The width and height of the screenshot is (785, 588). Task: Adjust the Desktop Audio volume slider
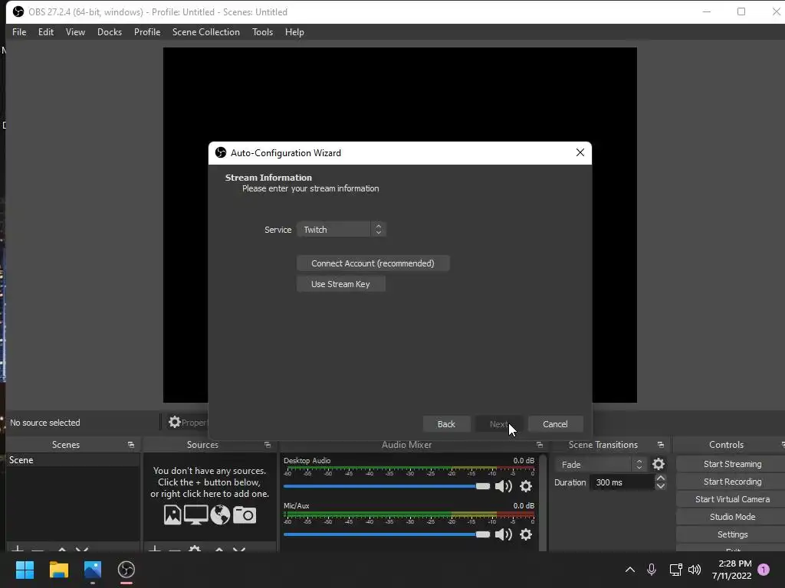386,486
